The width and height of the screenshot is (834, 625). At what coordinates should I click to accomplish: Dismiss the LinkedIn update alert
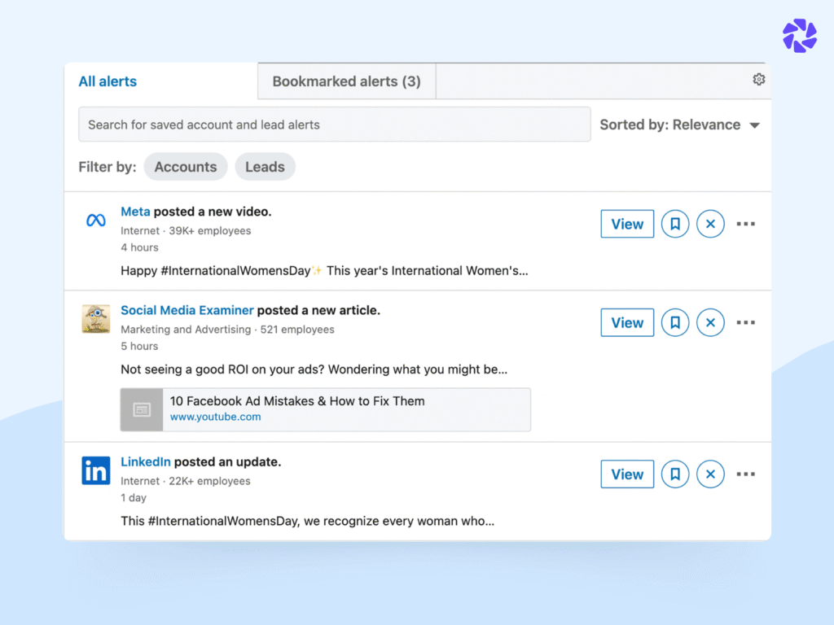point(710,474)
